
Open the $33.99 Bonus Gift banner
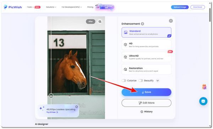pyautogui.click(x=105, y=7)
